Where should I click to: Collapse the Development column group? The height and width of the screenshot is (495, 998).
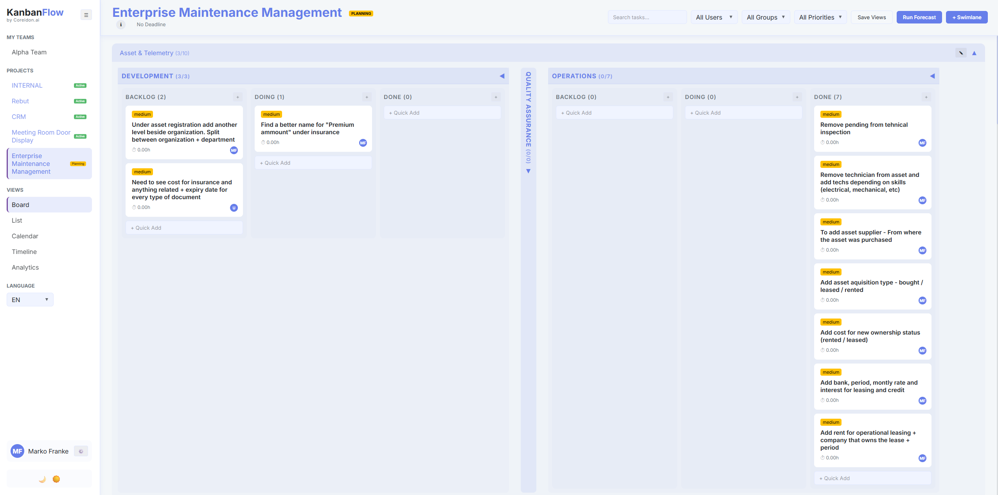[502, 76]
